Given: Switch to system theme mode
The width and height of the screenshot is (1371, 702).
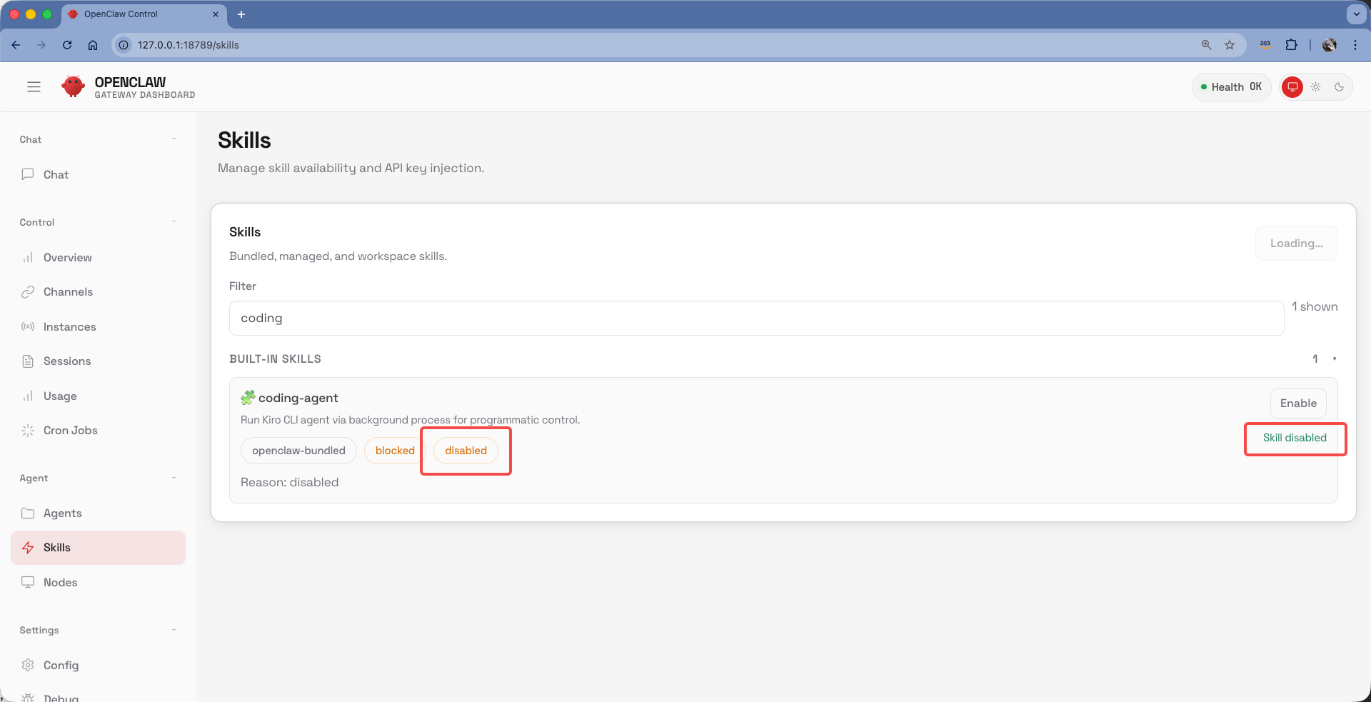Looking at the screenshot, I should point(1292,87).
